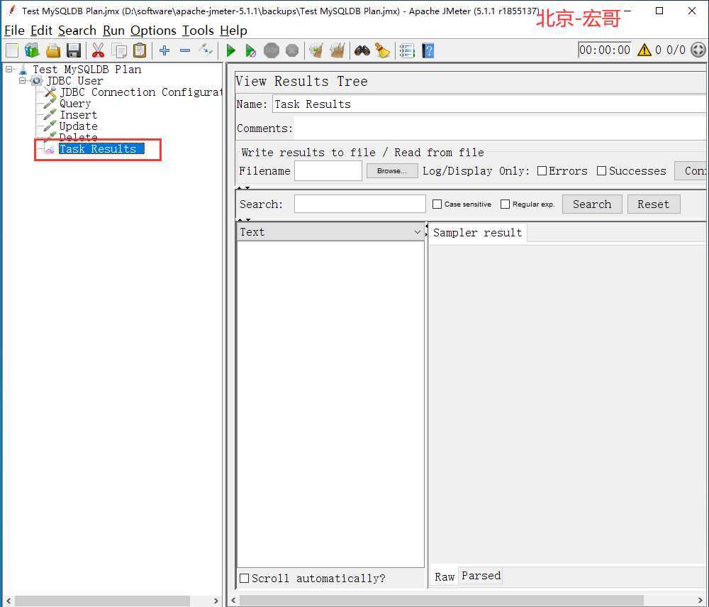Screen dimensions: 709x607
Task: Select the Query sampler row label
Action: click(x=75, y=104)
